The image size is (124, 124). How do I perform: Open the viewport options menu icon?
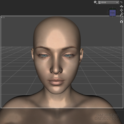(x=122, y=2)
